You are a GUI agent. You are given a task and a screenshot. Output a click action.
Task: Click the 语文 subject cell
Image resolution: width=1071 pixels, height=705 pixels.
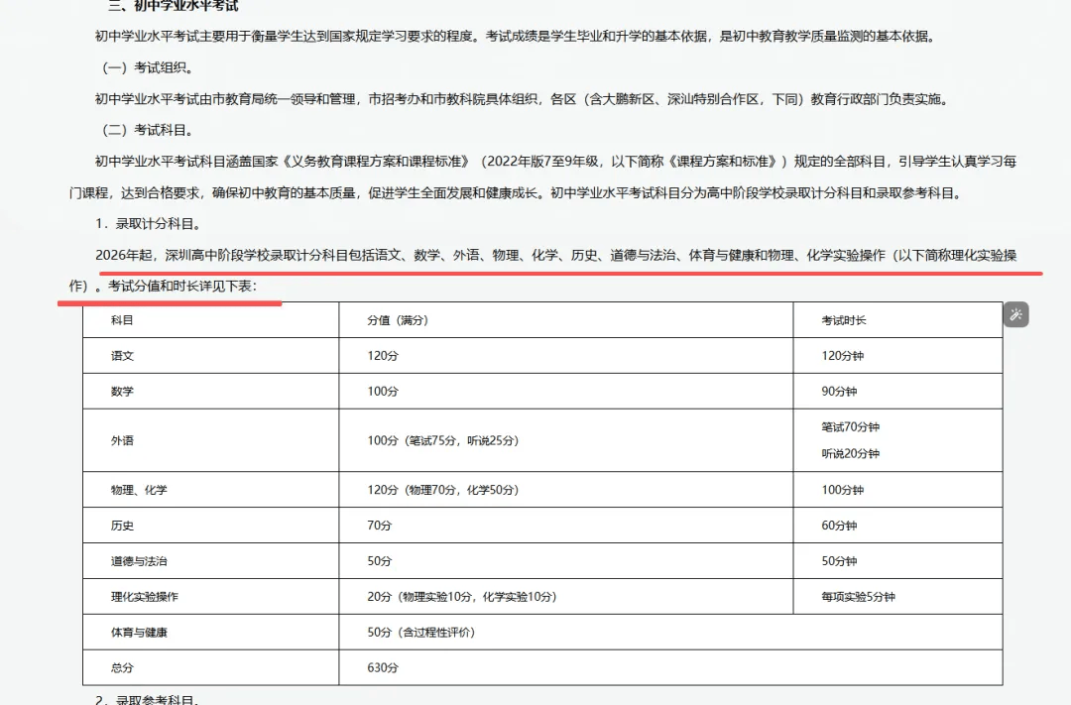pos(210,355)
